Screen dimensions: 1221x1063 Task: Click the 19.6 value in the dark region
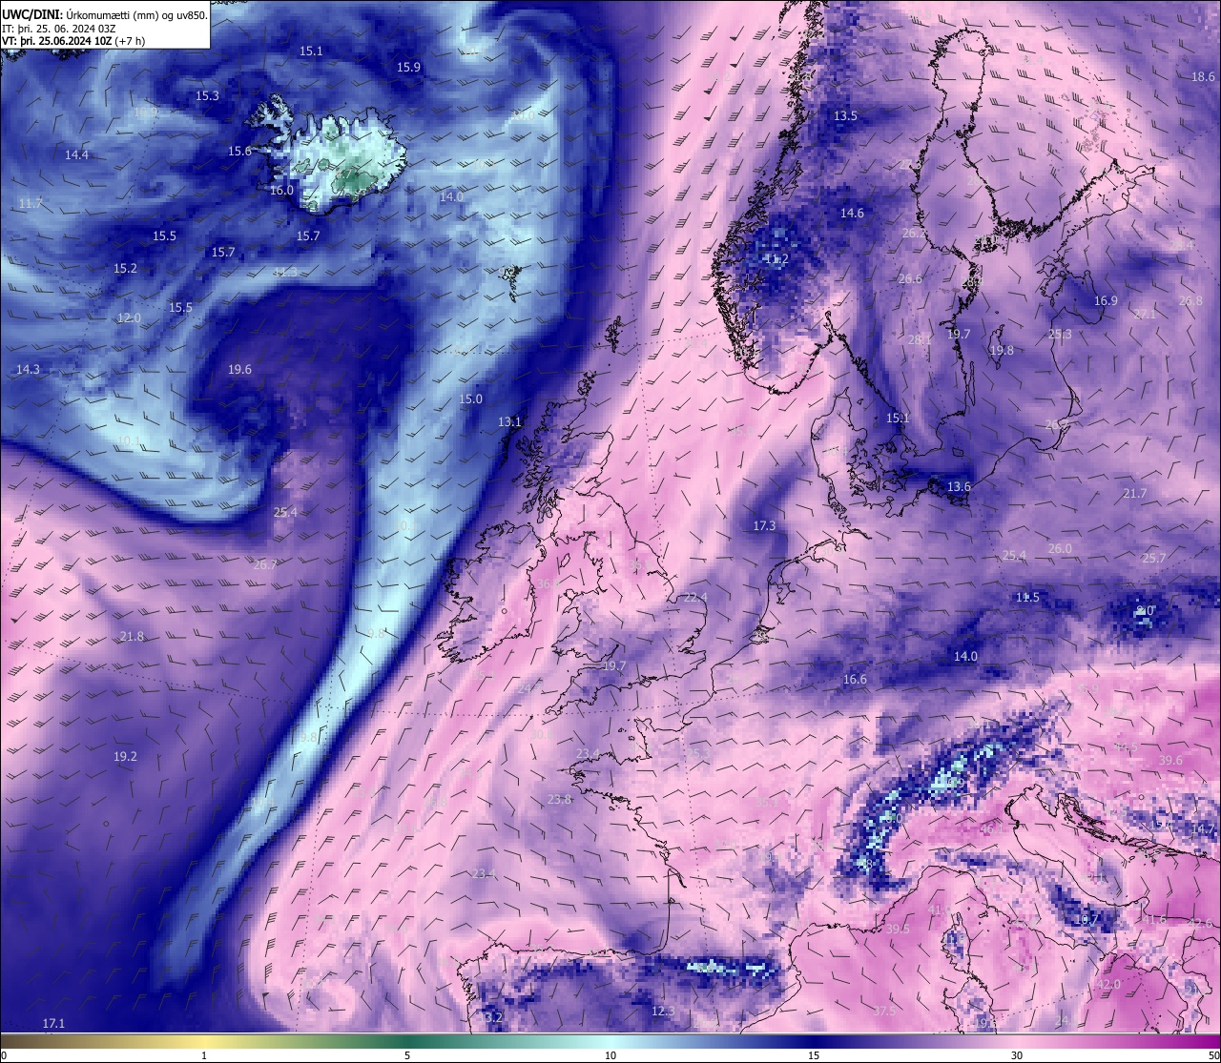[x=239, y=369]
